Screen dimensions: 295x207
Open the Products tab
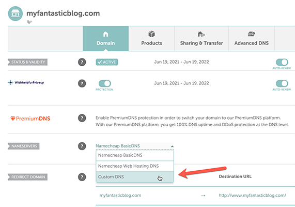[152, 39]
